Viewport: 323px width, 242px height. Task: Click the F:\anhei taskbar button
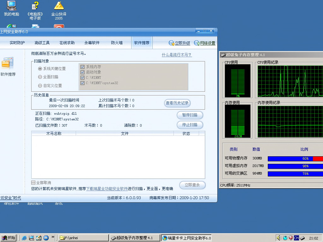coord(83,238)
